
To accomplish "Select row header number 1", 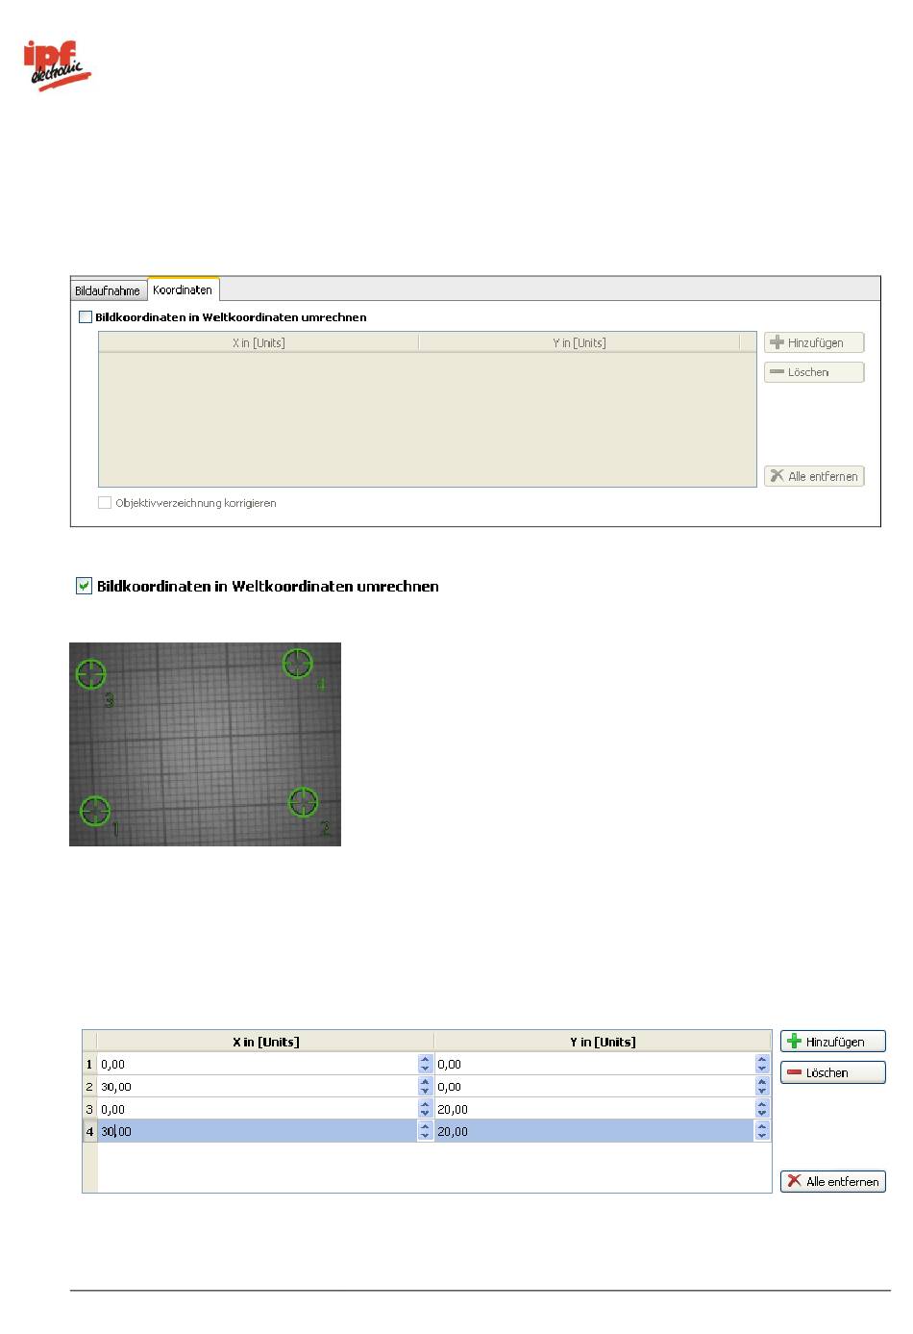I will pos(89,1064).
